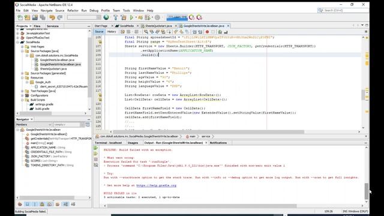This screenshot has height=216, width=384.
Task: Click the Search (Ctrl+I) input field
Action: point(346,10)
